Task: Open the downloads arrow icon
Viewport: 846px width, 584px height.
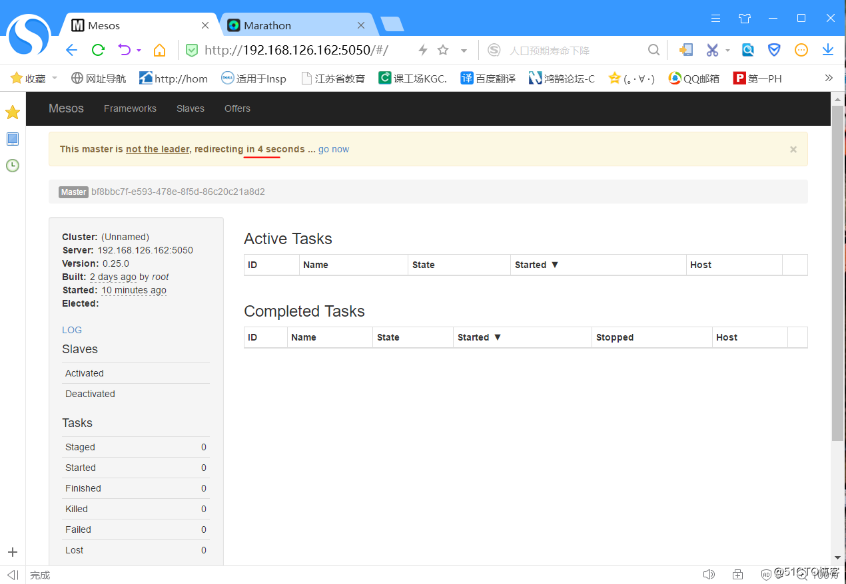Action: tap(828, 50)
